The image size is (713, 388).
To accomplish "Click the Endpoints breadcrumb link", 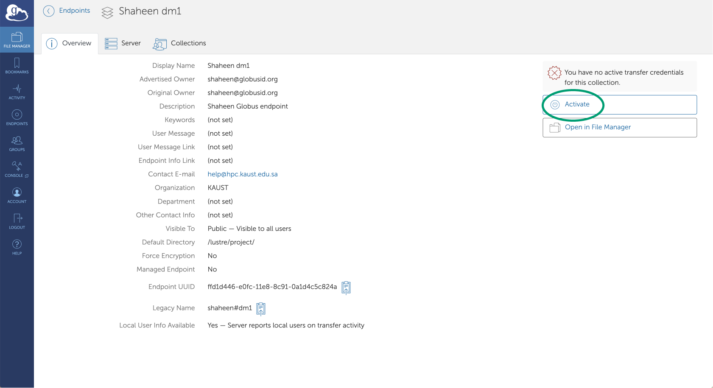I will [75, 11].
